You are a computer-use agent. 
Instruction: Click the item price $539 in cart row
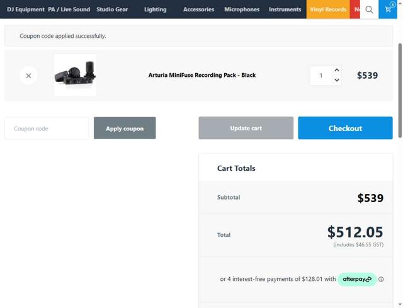(x=367, y=76)
